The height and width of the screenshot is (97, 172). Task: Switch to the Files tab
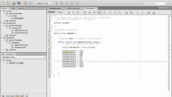click(13, 8)
